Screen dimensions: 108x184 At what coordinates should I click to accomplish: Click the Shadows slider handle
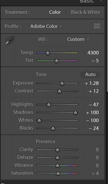click(76, 113)
